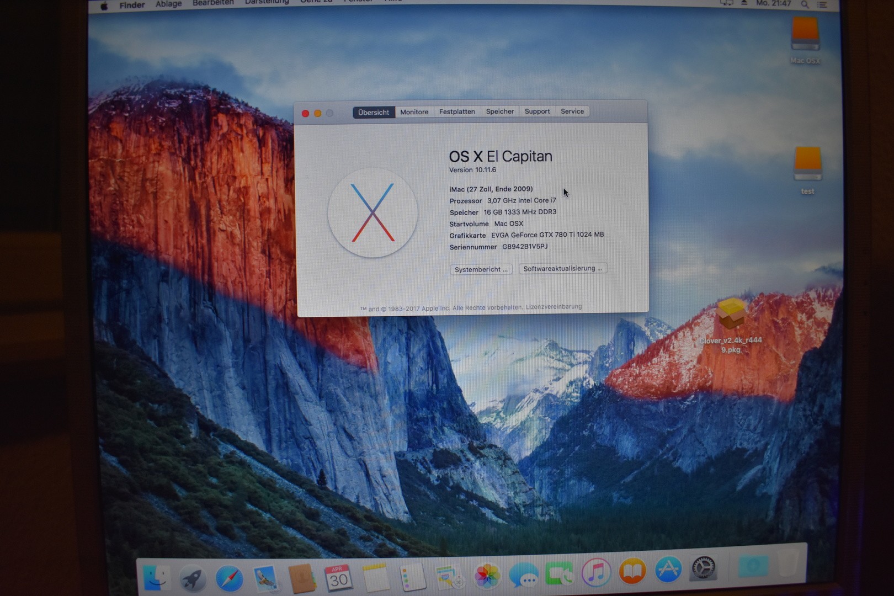The height and width of the screenshot is (596, 894).
Task: Open Maps icon in the Dock
Action: (450, 576)
